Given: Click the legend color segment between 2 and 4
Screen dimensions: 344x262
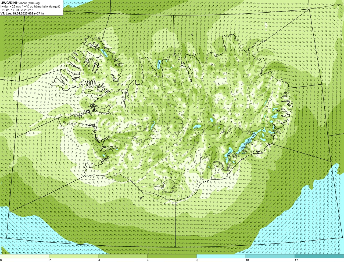Looking at the screenshot, I should [x=74, y=256].
